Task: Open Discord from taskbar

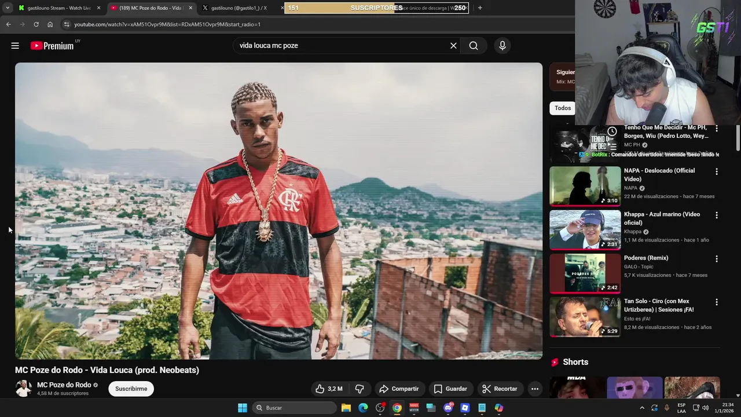Action: [448, 408]
